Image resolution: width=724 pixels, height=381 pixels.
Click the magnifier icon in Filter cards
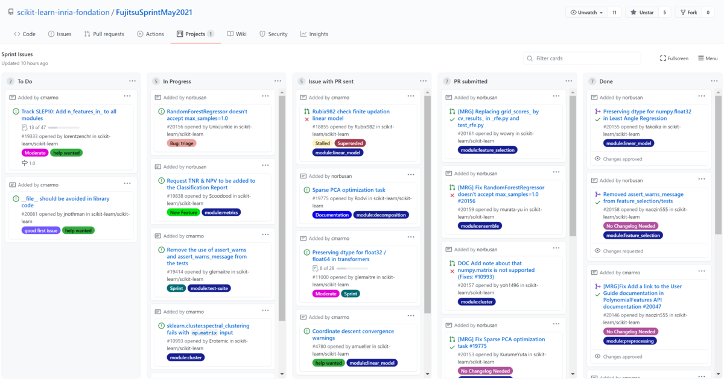(530, 58)
